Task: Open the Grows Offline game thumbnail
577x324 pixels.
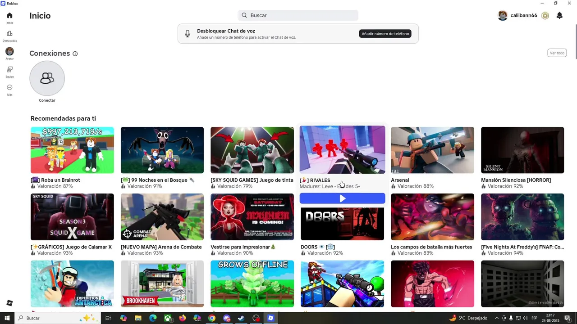Action: pos(252,284)
